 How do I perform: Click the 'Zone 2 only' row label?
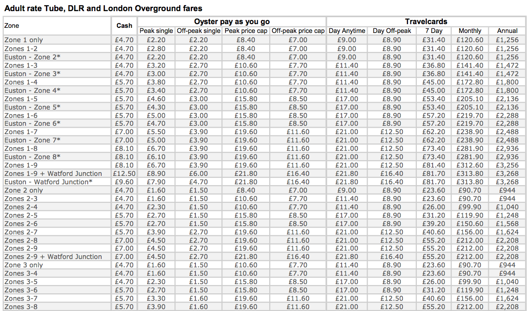(23, 190)
